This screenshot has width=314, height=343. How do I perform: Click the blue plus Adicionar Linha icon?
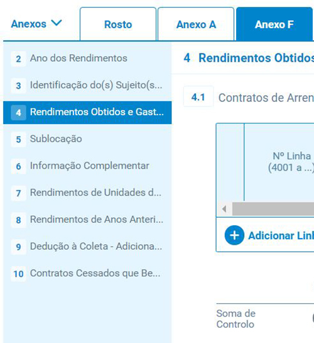pos(234,235)
